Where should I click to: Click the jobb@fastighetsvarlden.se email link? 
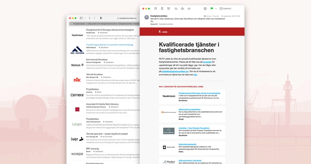pos(175,71)
